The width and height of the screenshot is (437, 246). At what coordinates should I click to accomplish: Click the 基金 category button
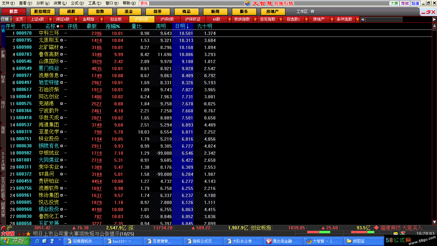point(129,12)
